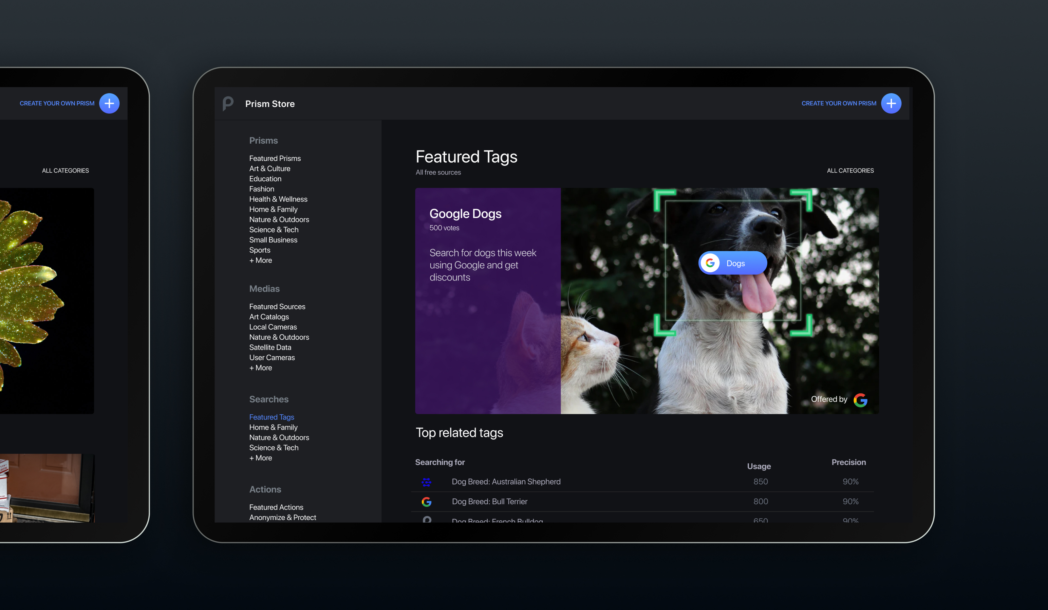
Task: Click the Prism Store title
Action: [x=270, y=104]
